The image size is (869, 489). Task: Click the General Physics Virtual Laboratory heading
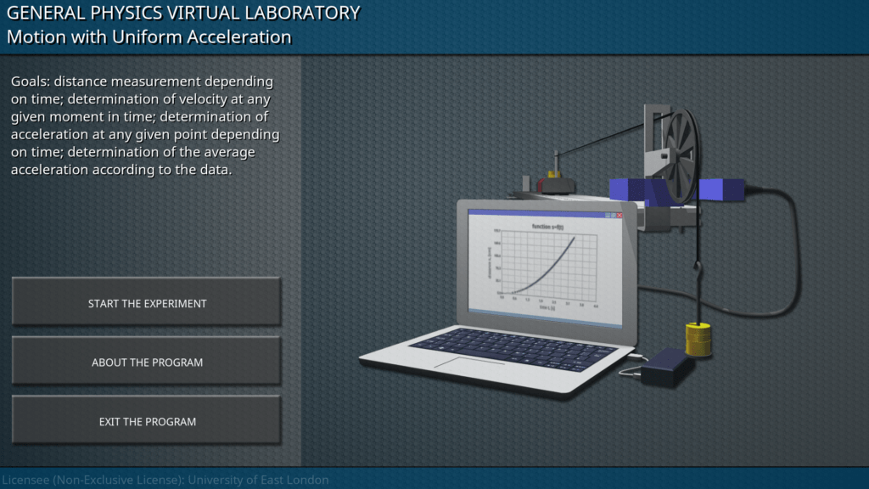coord(182,13)
